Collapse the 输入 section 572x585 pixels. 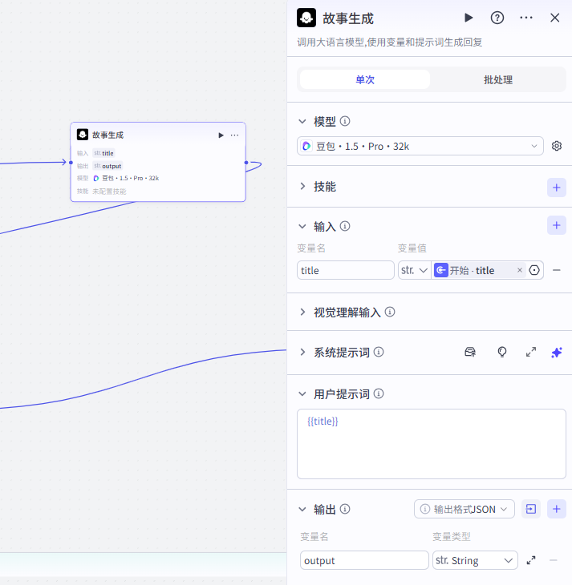(302, 226)
